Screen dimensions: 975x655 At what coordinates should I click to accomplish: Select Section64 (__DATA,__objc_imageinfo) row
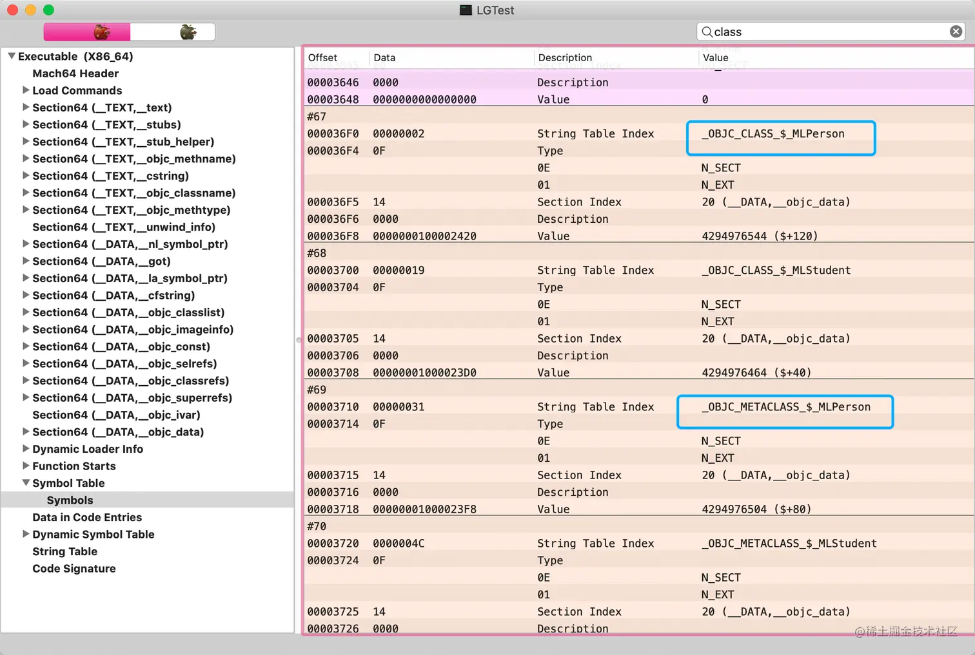133,329
